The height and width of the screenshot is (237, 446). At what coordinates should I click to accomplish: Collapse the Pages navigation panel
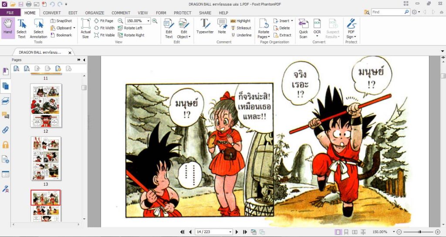click(84, 60)
